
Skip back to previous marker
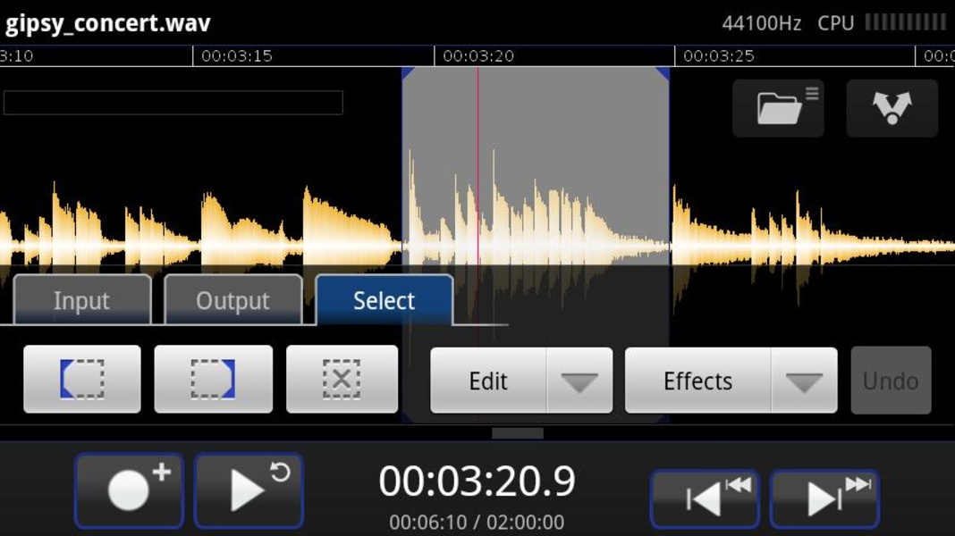(x=705, y=498)
